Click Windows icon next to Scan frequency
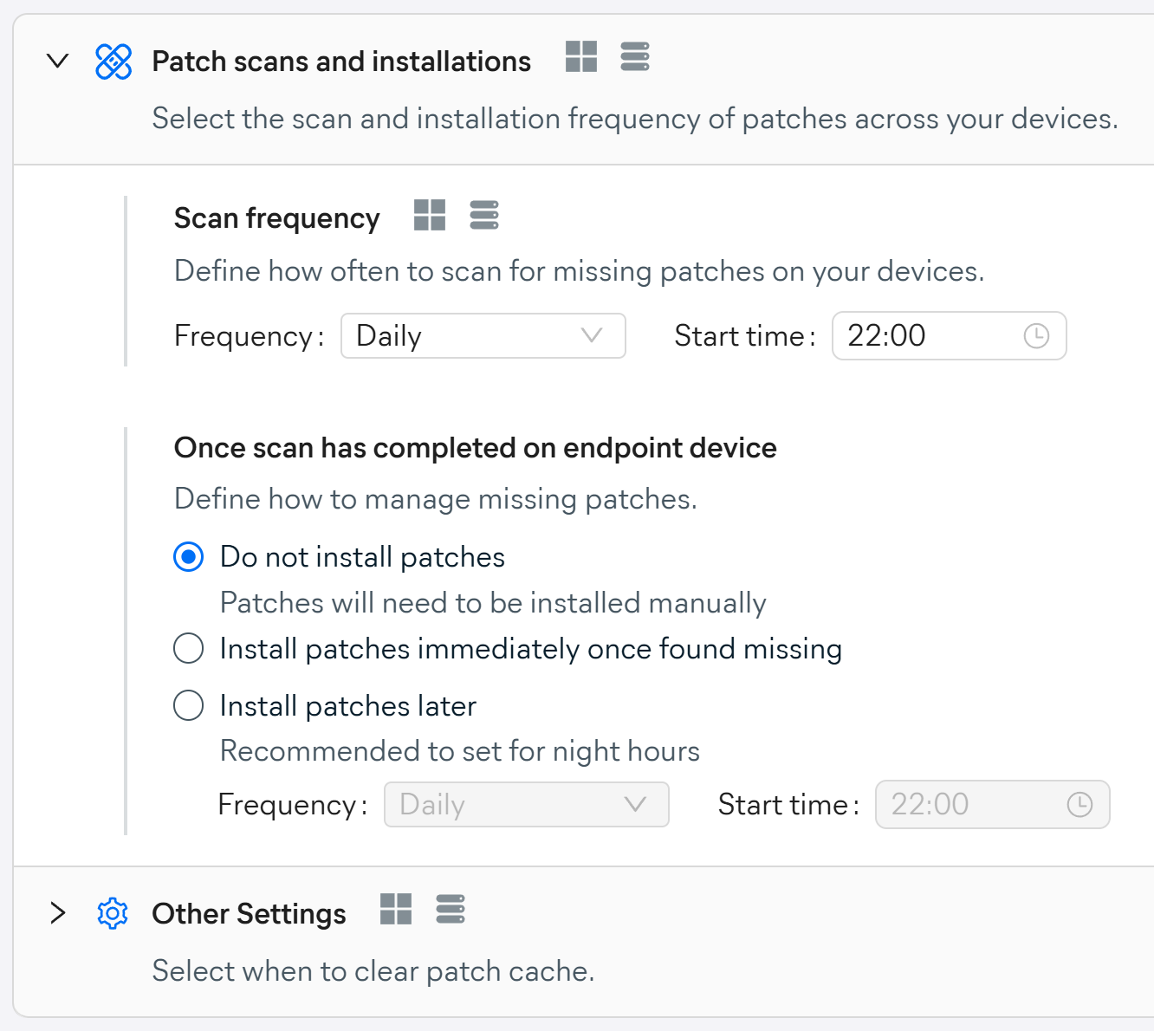The height and width of the screenshot is (1031, 1154). point(430,215)
